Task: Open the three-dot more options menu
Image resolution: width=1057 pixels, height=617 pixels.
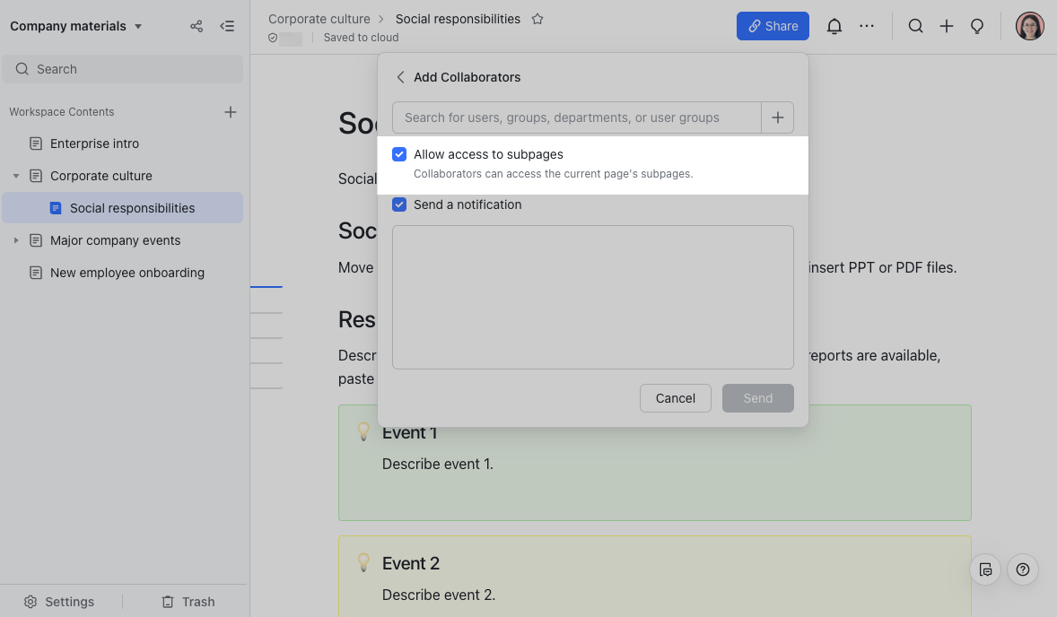Action: [x=867, y=26]
